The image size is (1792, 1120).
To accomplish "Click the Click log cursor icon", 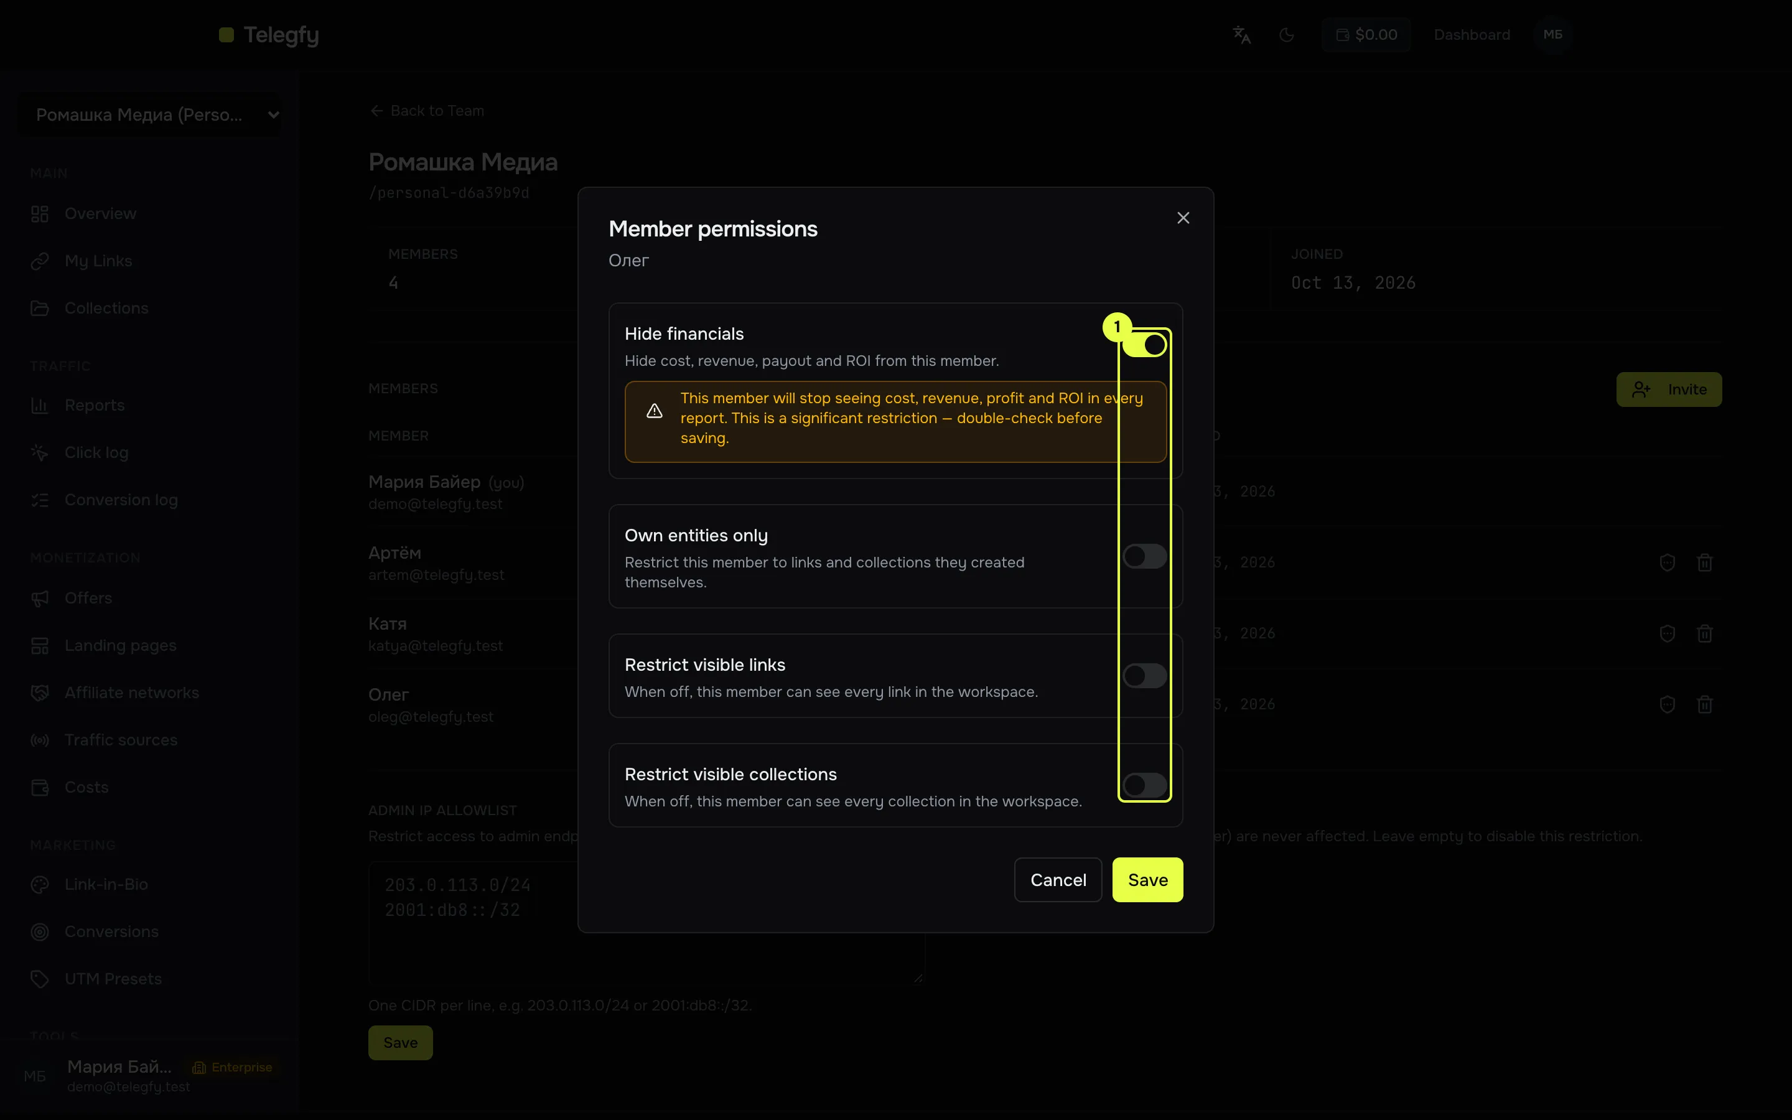I will tap(40, 452).
